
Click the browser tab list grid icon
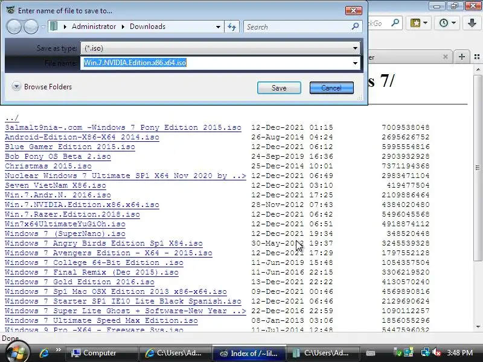click(x=477, y=57)
